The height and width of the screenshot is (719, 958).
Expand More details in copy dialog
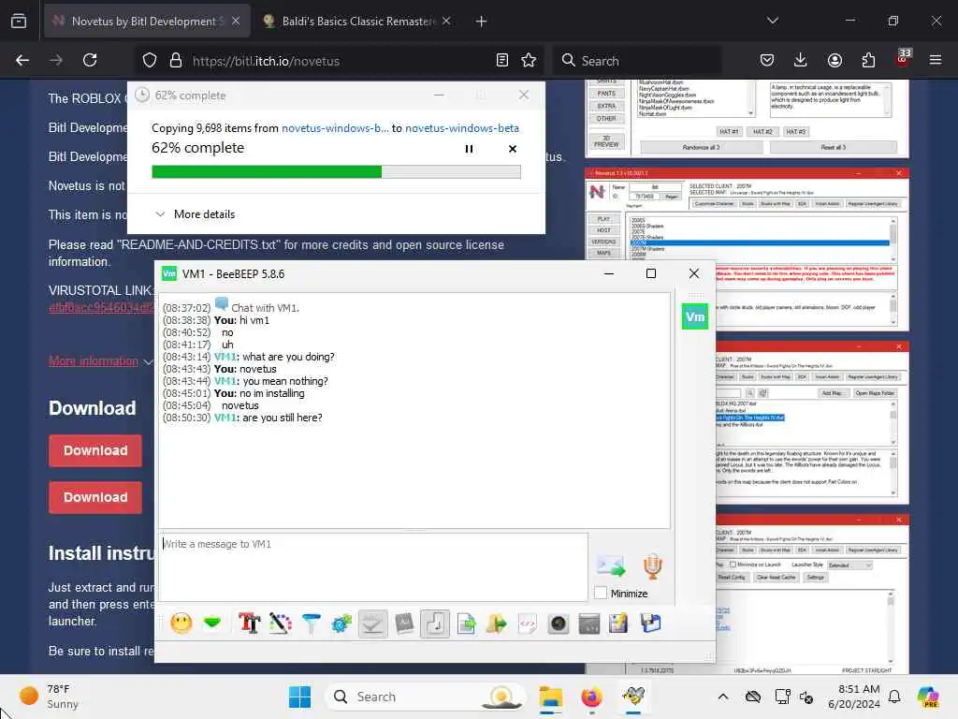click(x=196, y=214)
